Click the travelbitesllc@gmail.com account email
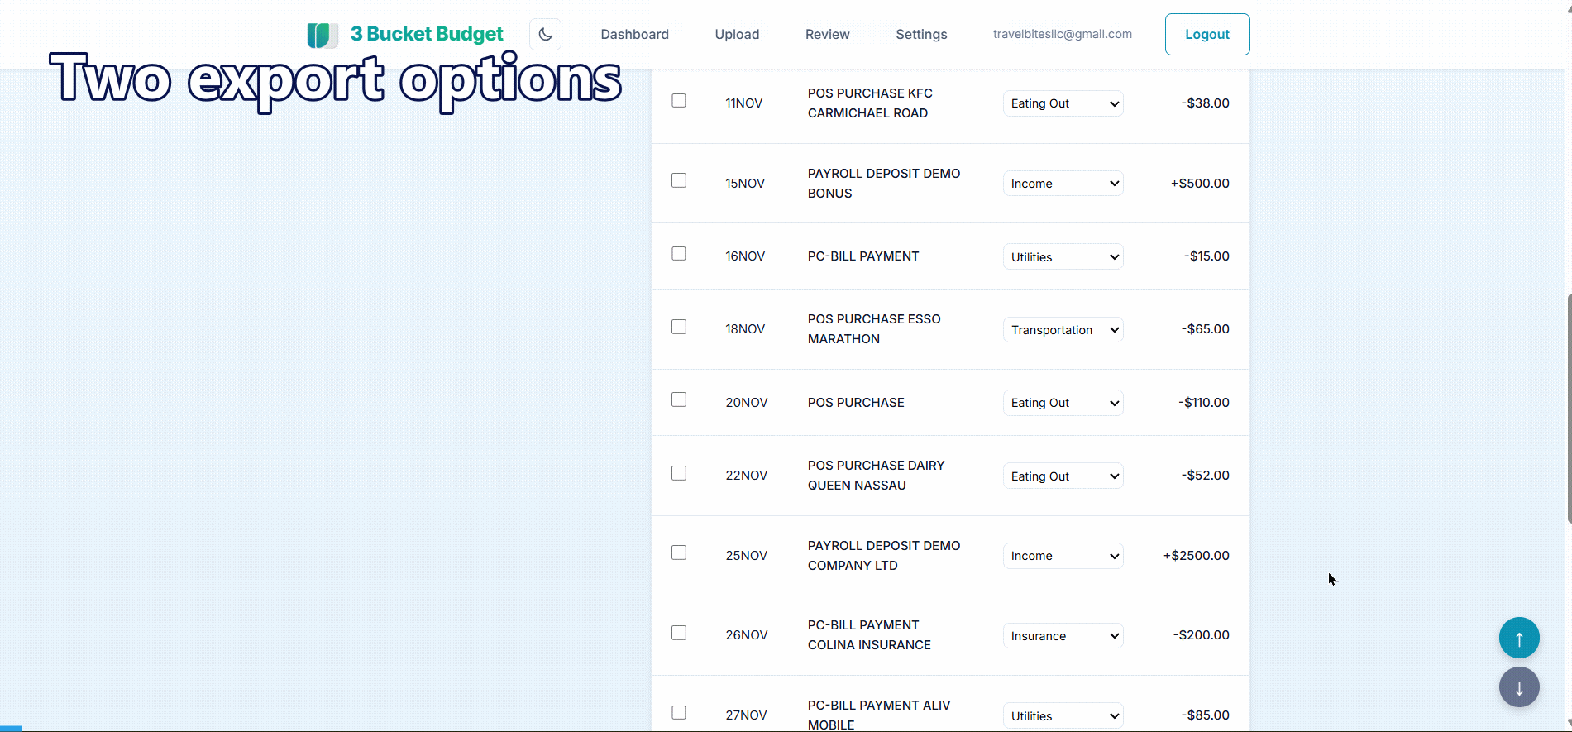1572x732 pixels. coord(1062,34)
